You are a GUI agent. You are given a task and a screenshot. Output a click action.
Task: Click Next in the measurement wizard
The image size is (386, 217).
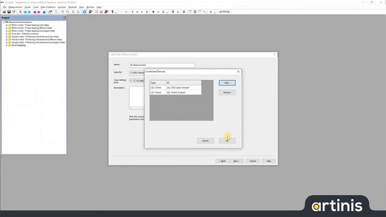pos(236,161)
